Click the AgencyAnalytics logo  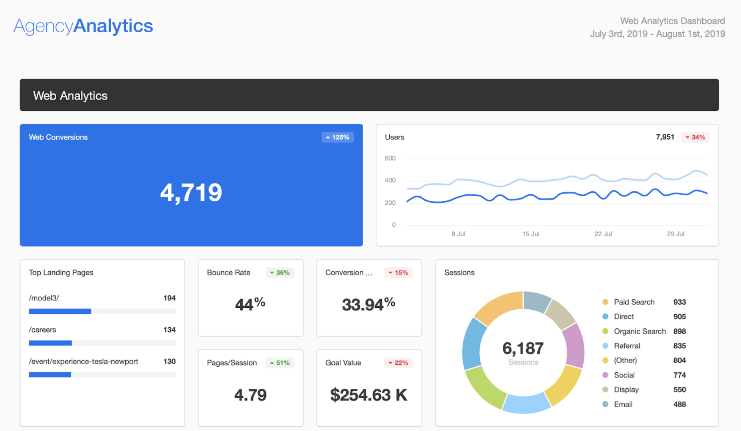[x=83, y=25]
